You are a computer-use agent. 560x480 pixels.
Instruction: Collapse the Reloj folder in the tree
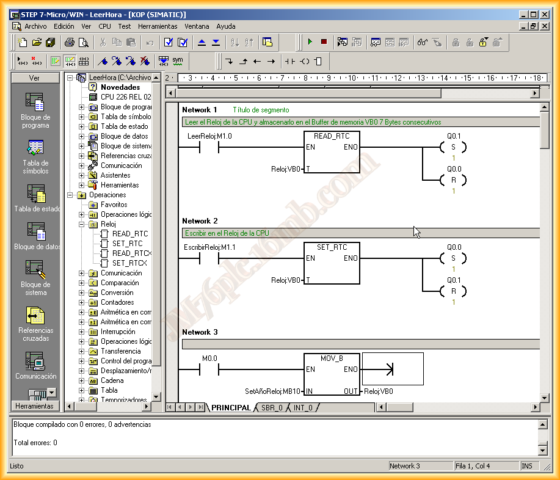coord(82,224)
